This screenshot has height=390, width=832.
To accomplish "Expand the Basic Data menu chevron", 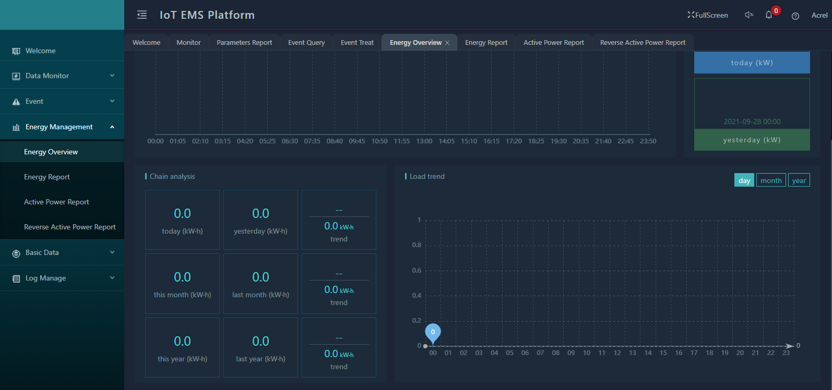I will [x=112, y=252].
